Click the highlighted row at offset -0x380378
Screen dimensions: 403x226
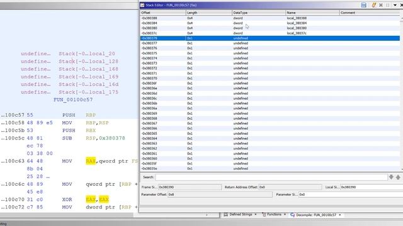270,38
